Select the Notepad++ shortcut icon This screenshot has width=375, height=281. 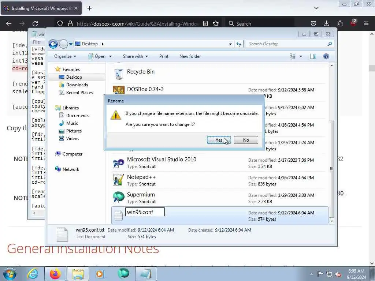118,180
